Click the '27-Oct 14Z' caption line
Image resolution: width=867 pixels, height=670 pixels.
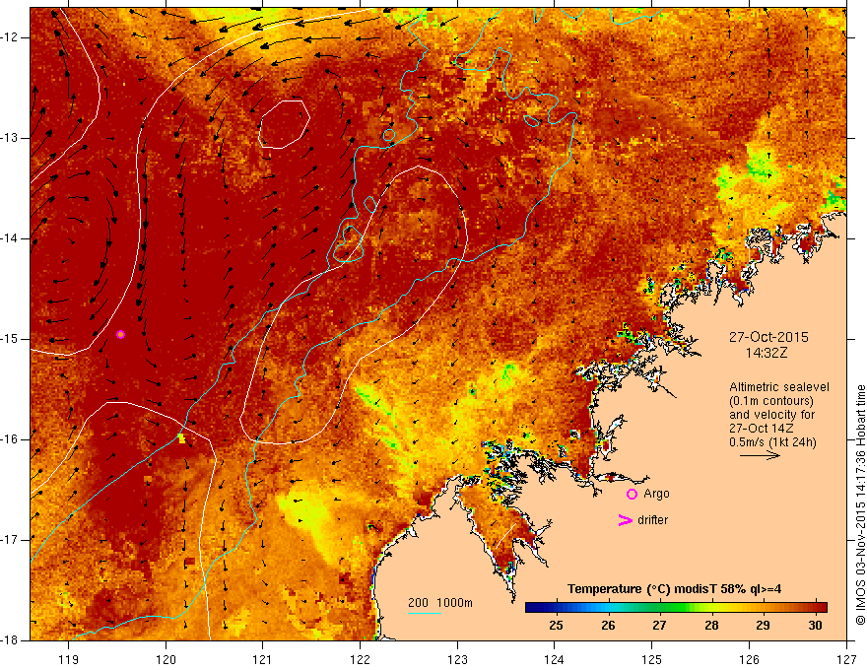pos(762,429)
